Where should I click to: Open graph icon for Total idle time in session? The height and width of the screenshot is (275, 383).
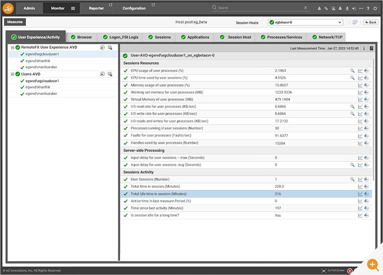coord(360,194)
